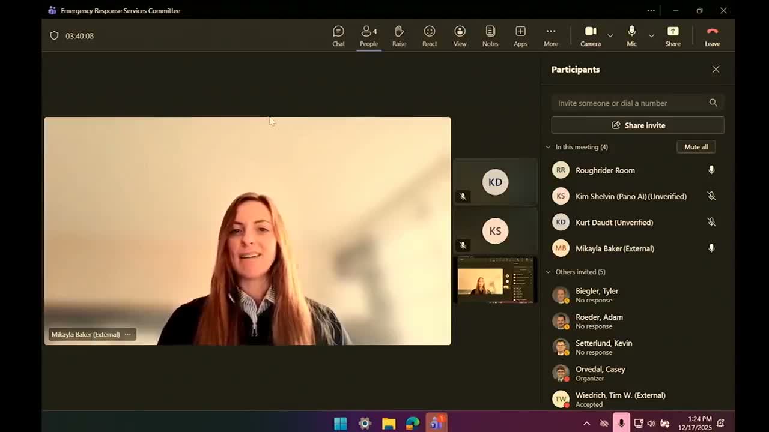Click the Mute all button
The width and height of the screenshot is (769, 432).
point(696,147)
